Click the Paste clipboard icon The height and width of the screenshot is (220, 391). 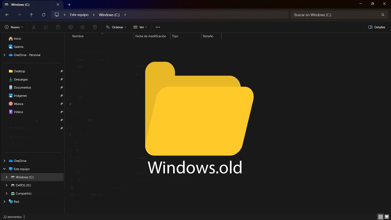point(58,27)
